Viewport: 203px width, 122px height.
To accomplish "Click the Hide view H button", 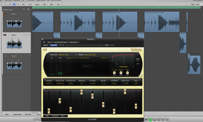I will click(18, 4).
